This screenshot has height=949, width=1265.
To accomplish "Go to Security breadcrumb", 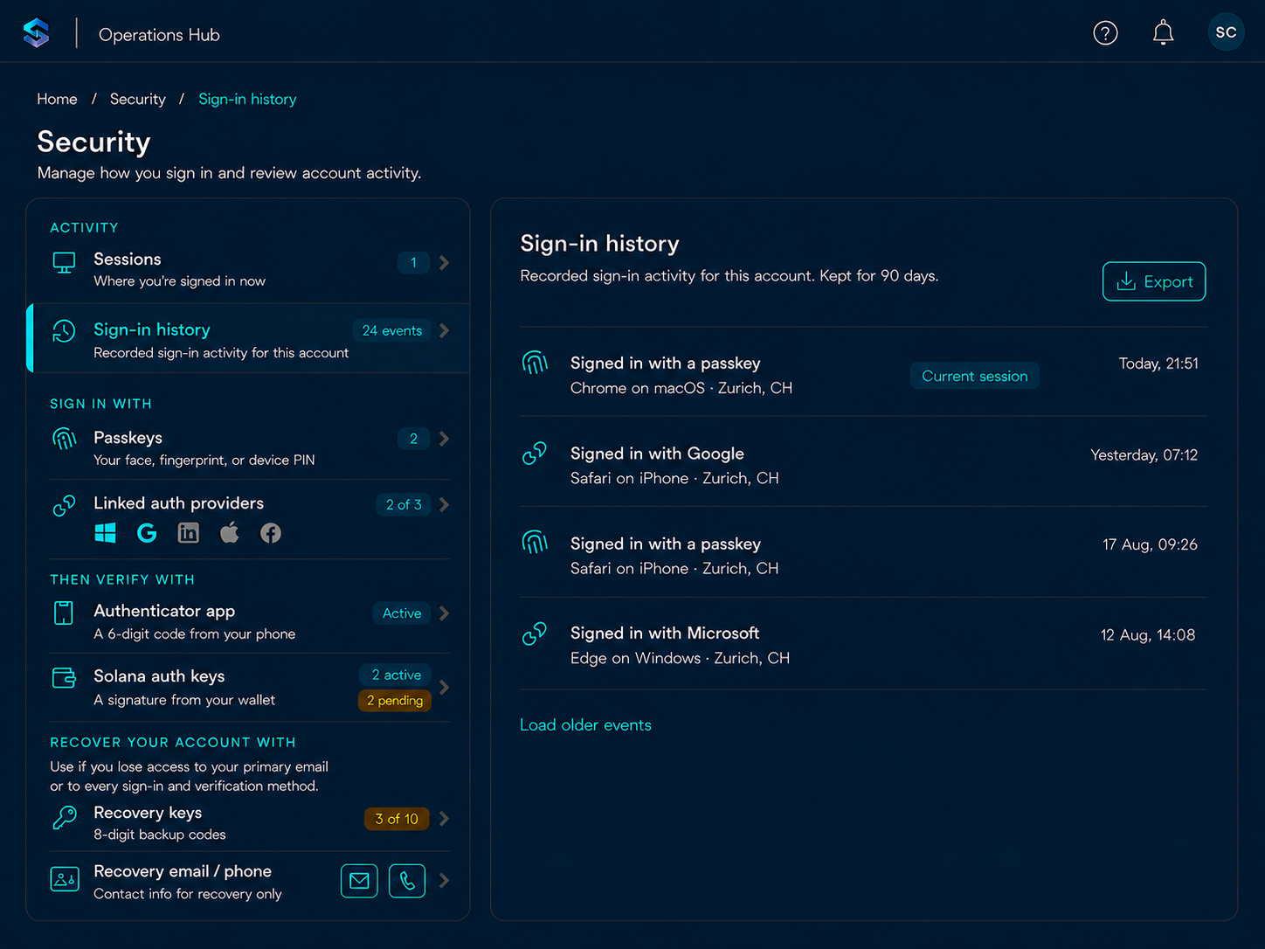I will pos(137,99).
